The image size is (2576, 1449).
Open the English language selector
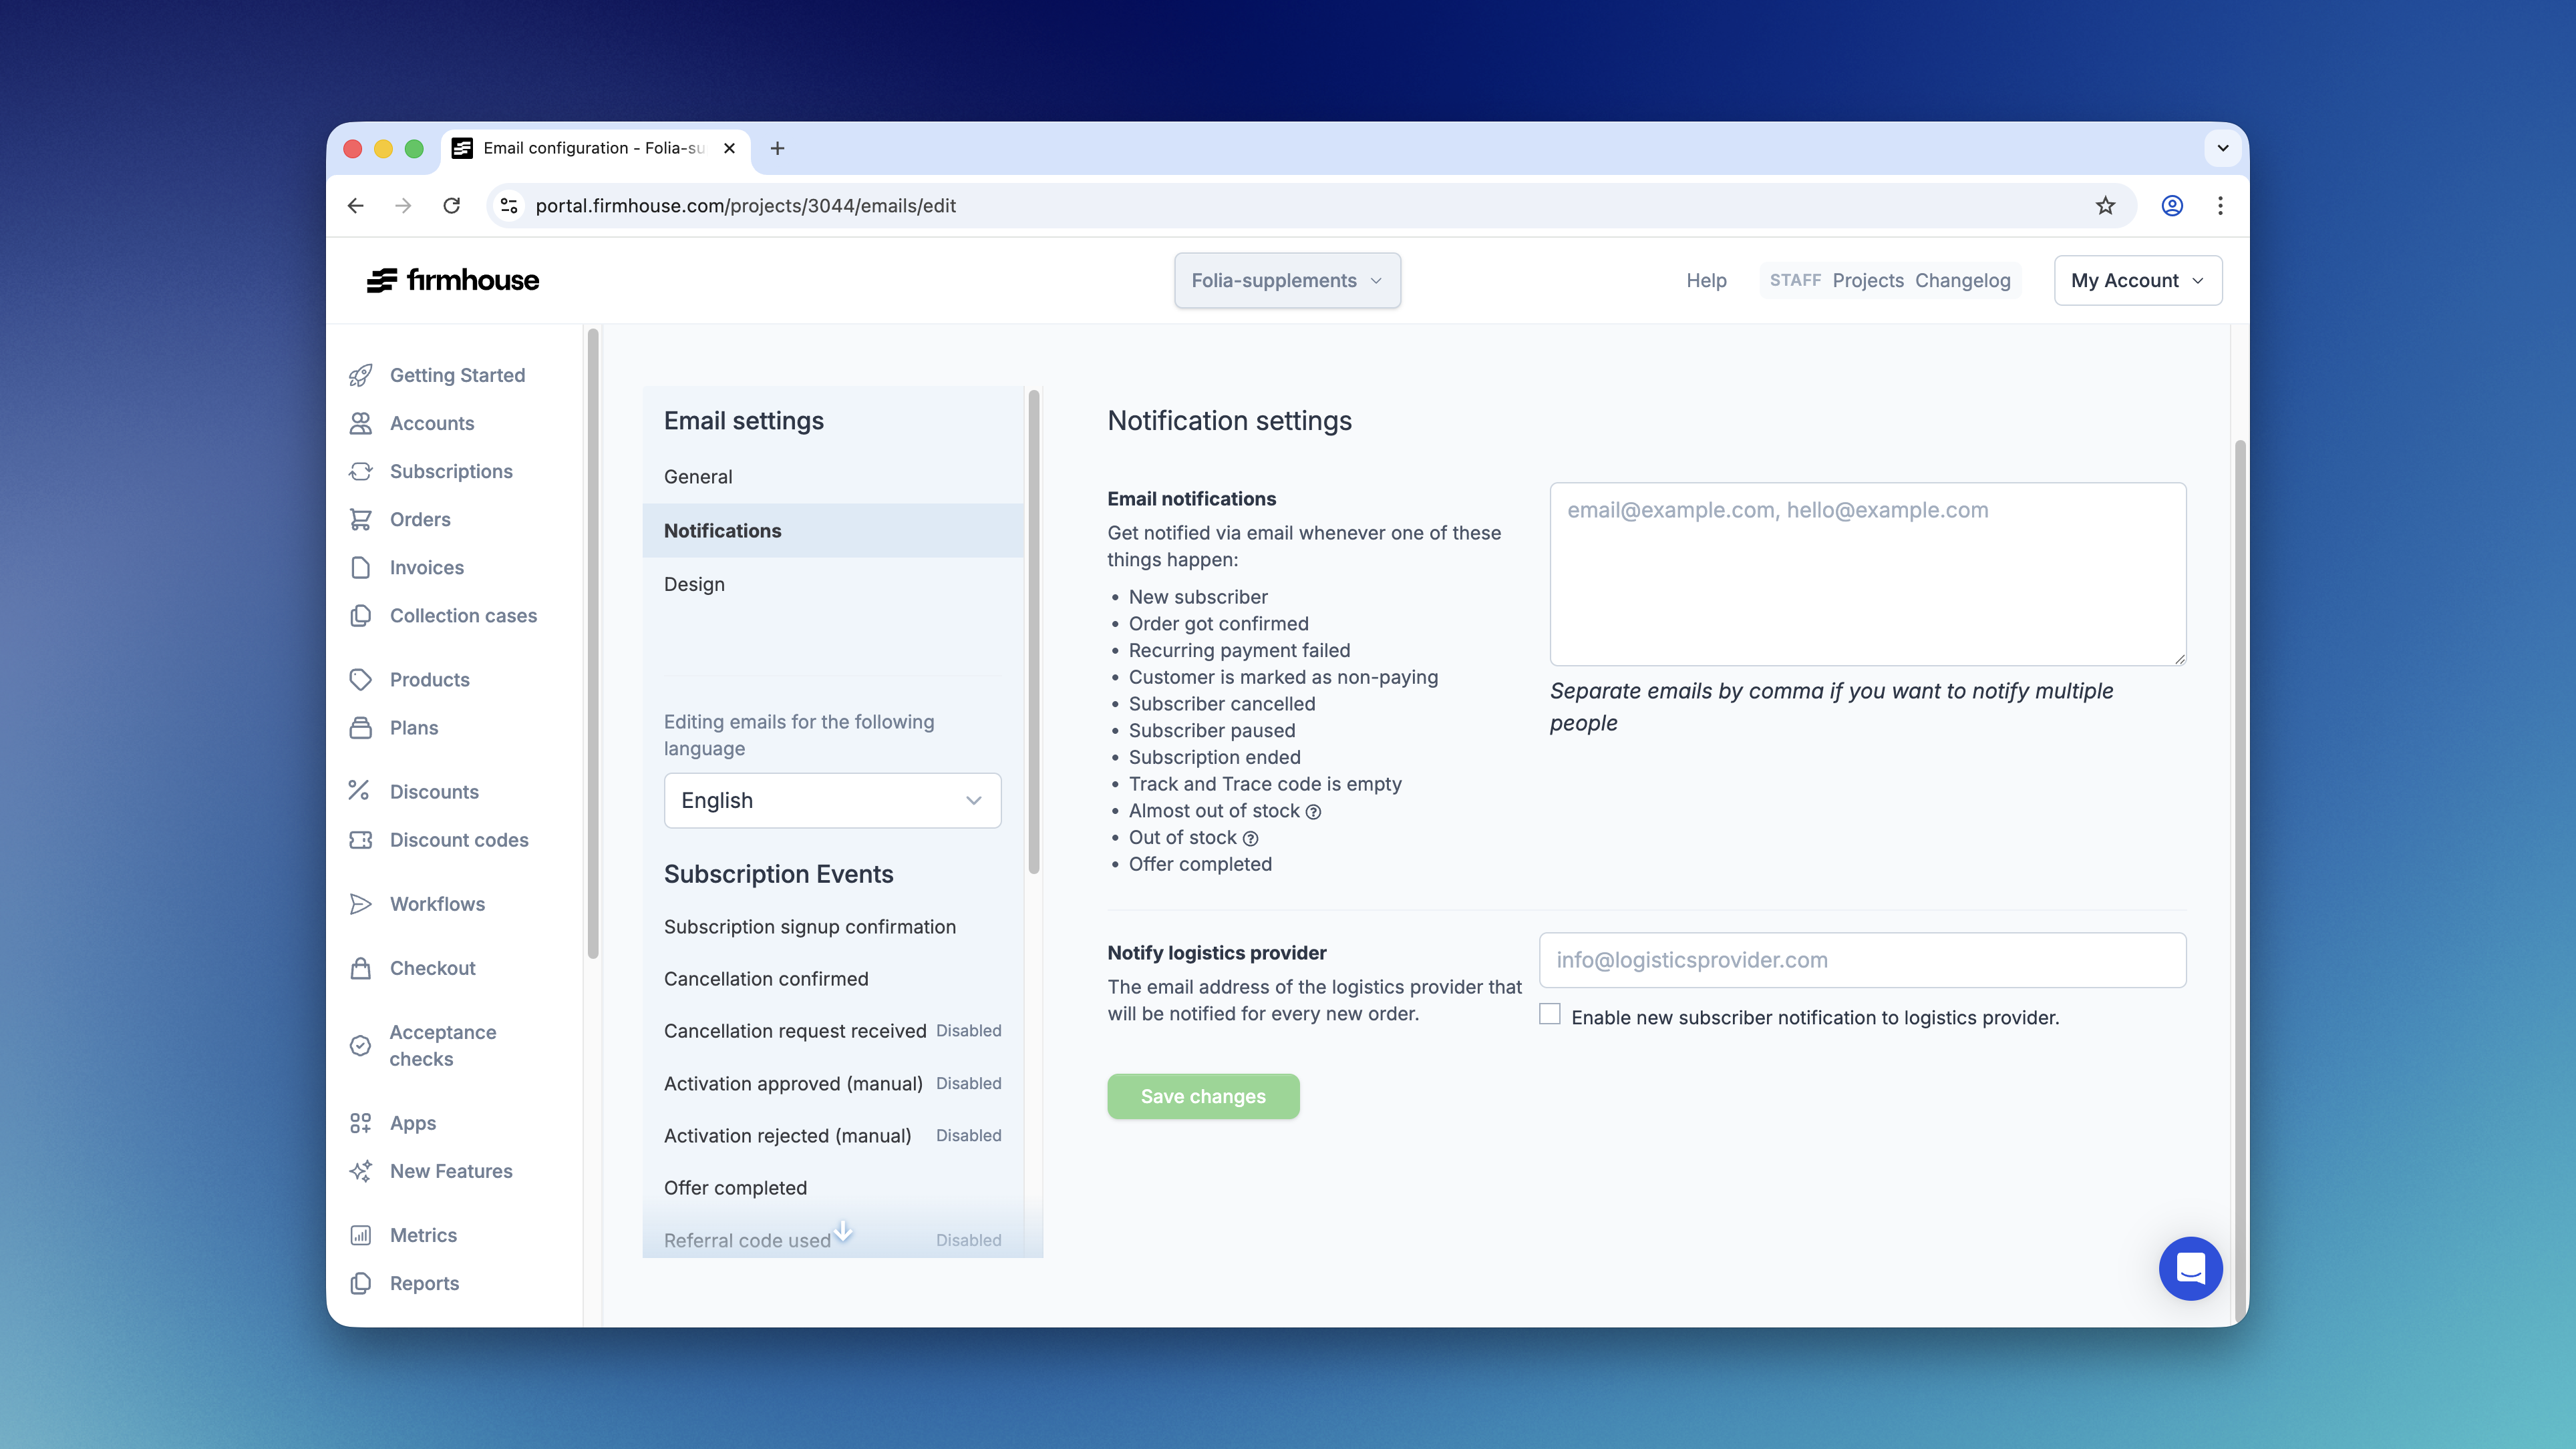[832, 801]
